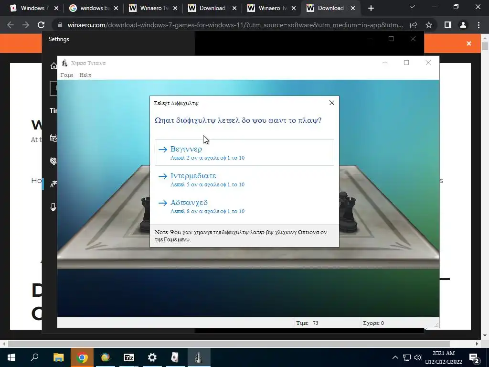The image size is (489, 367).
Task: Click the Home icon in Settings window
Action: click(53, 65)
